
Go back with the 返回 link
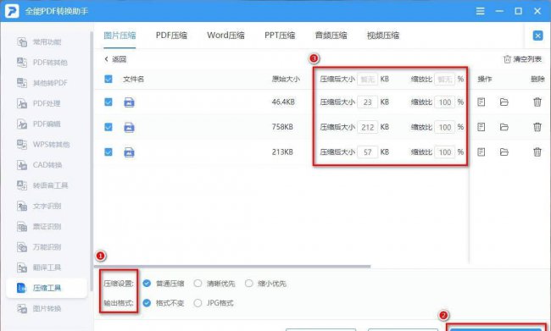(115, 59)
